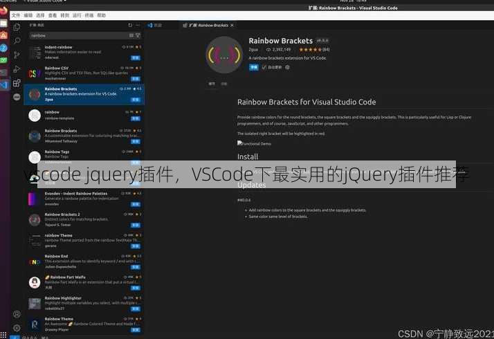Switch to the Welcome tab with VS Code icon
494x339 pixels.
point(155,25)
